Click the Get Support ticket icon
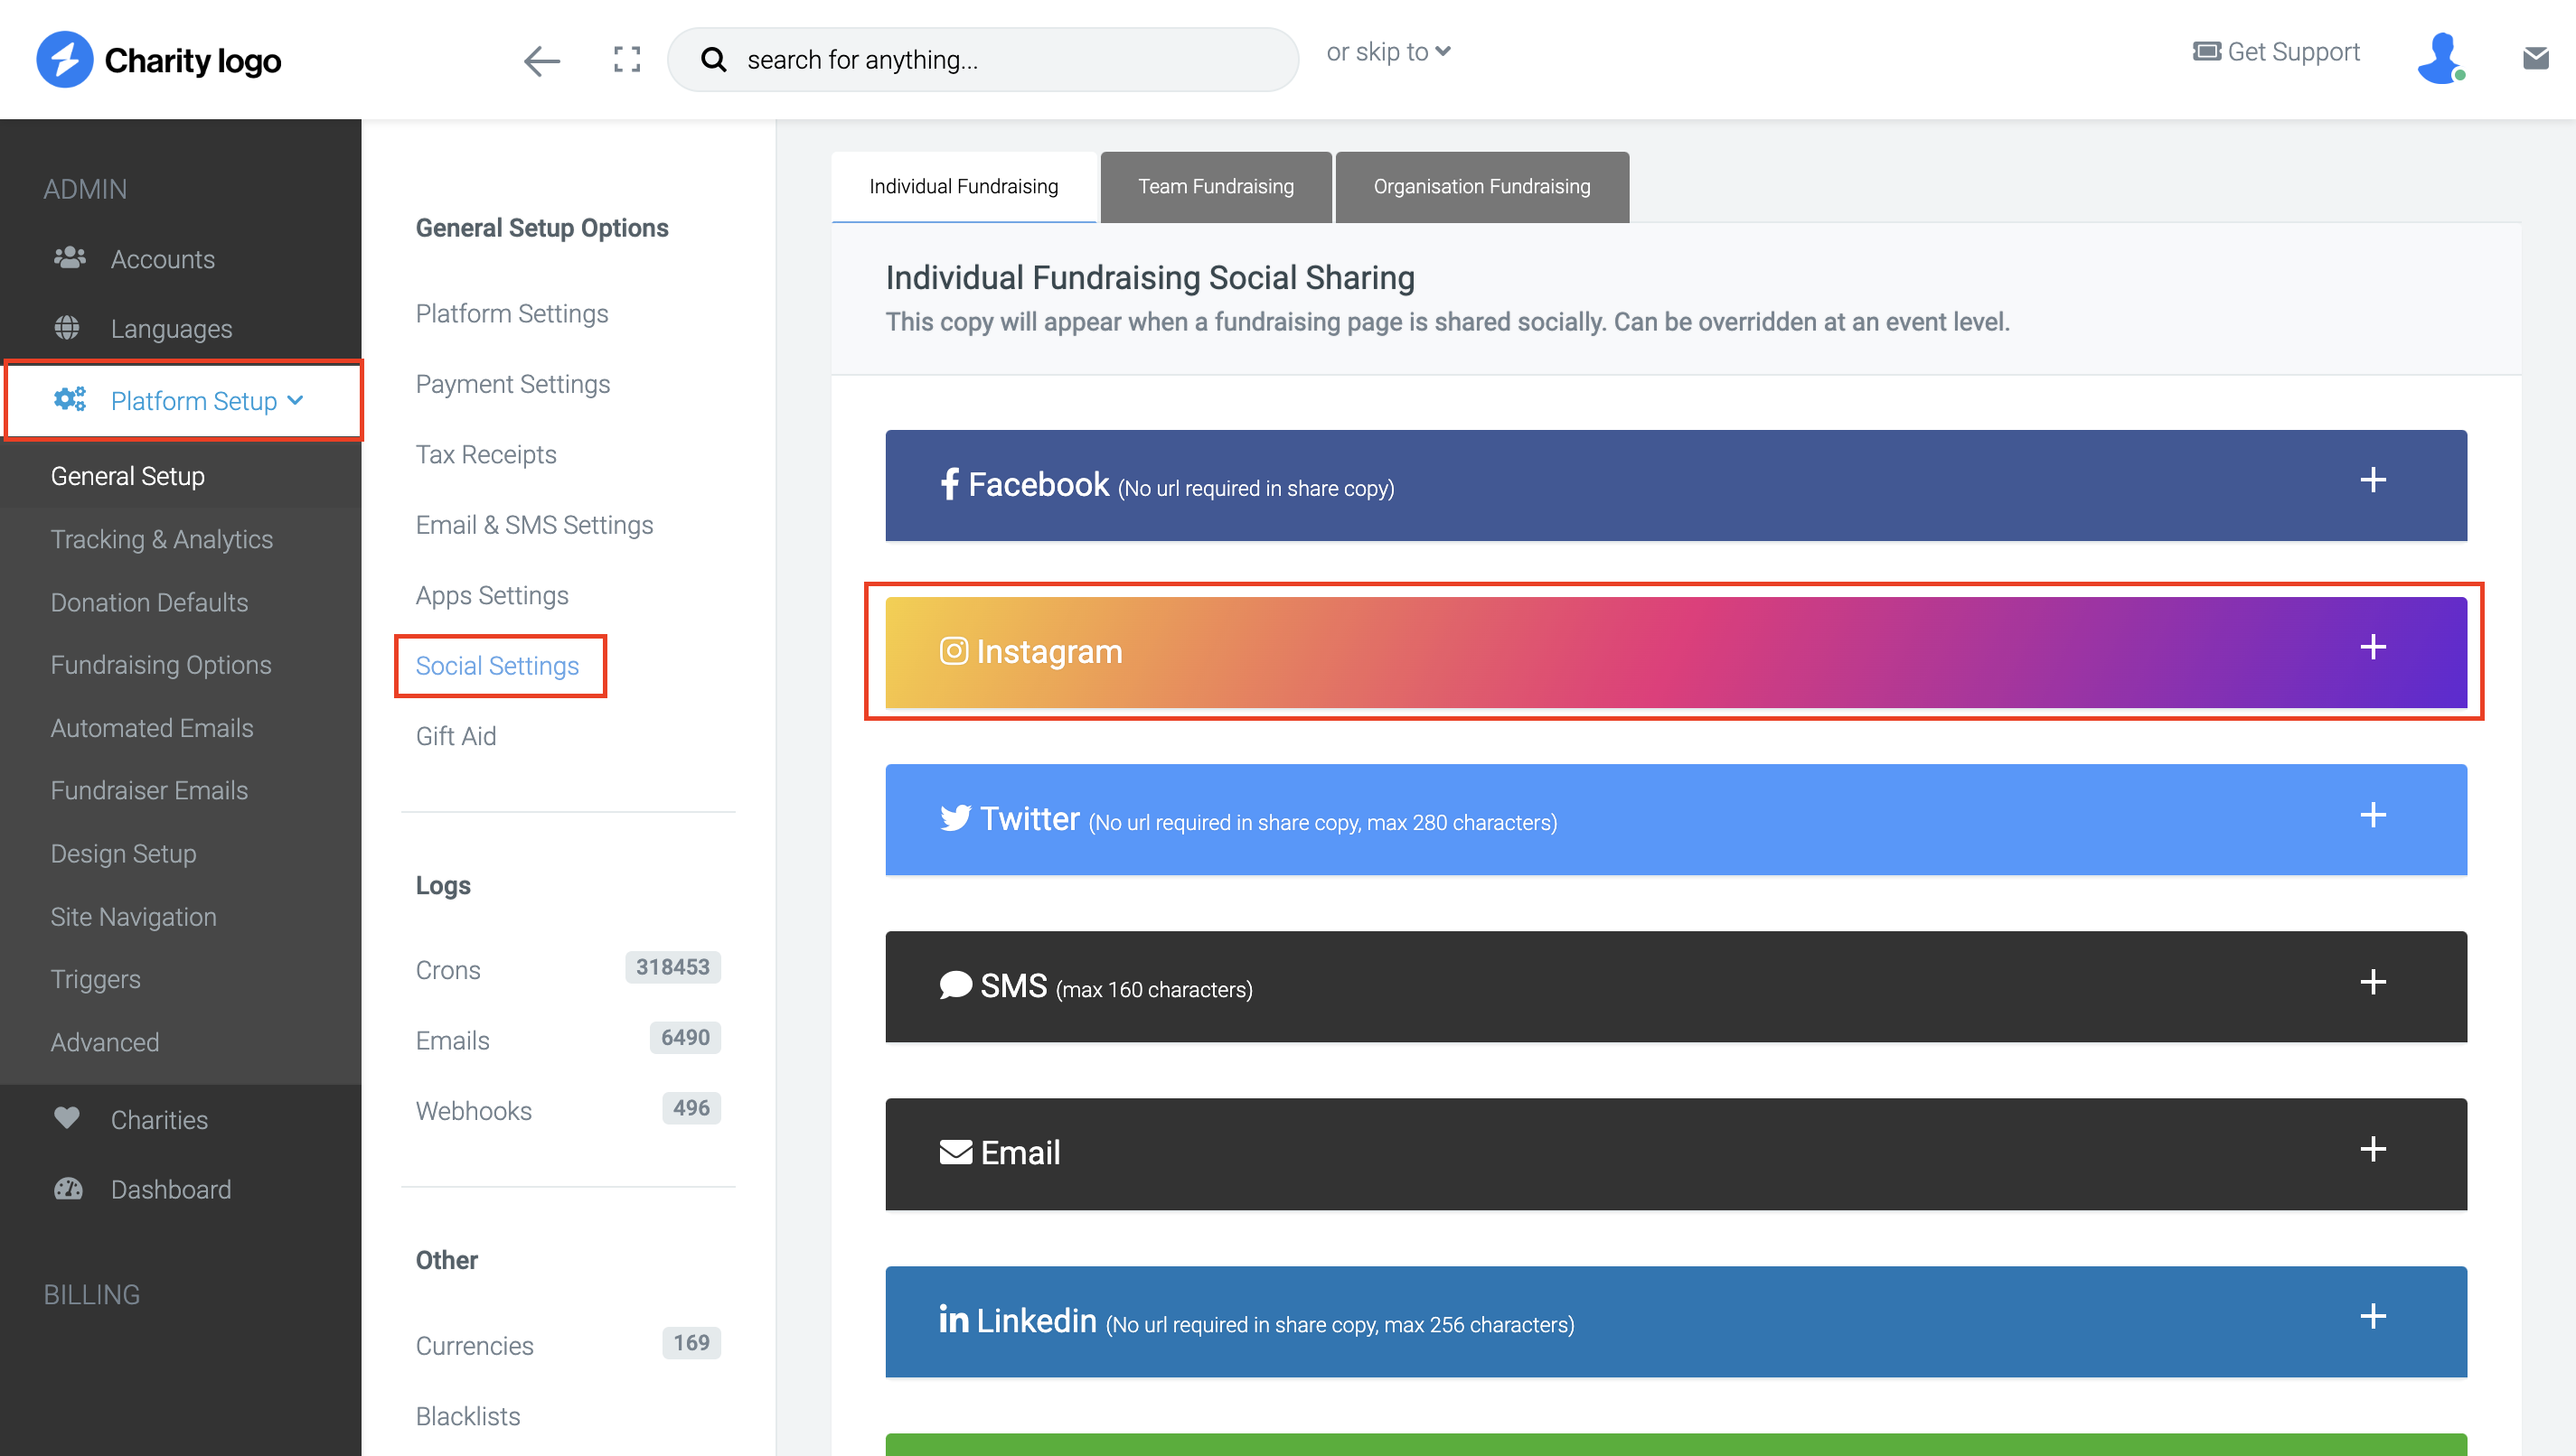 (2205, 51)
